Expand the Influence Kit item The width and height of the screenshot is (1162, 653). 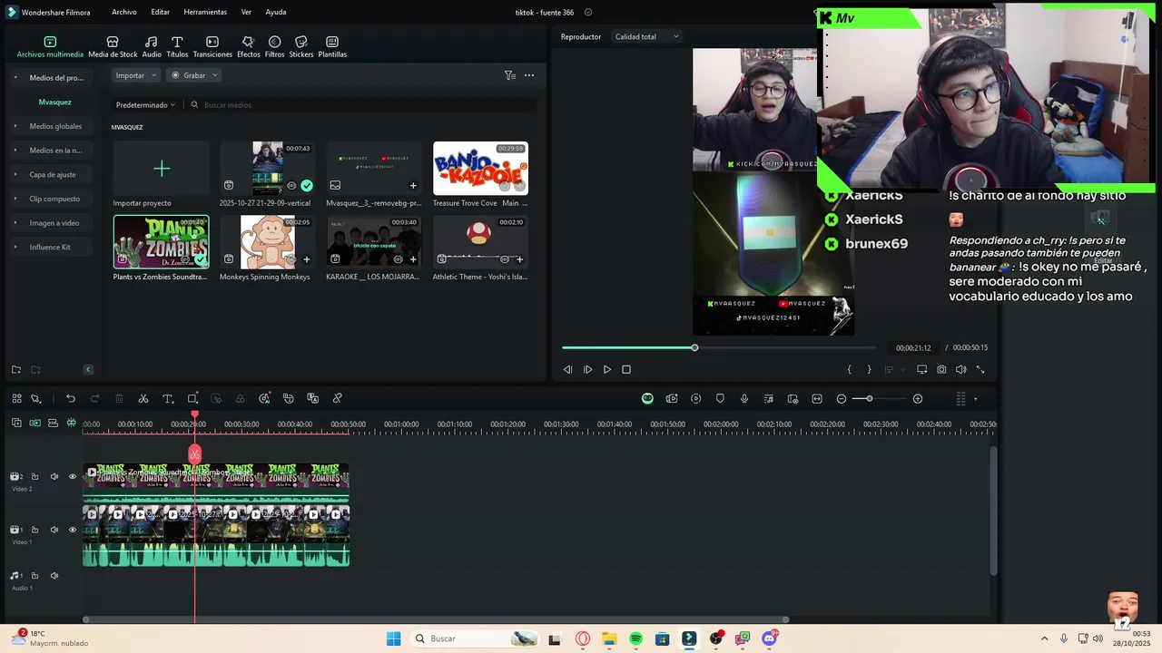tap(15, 247)
